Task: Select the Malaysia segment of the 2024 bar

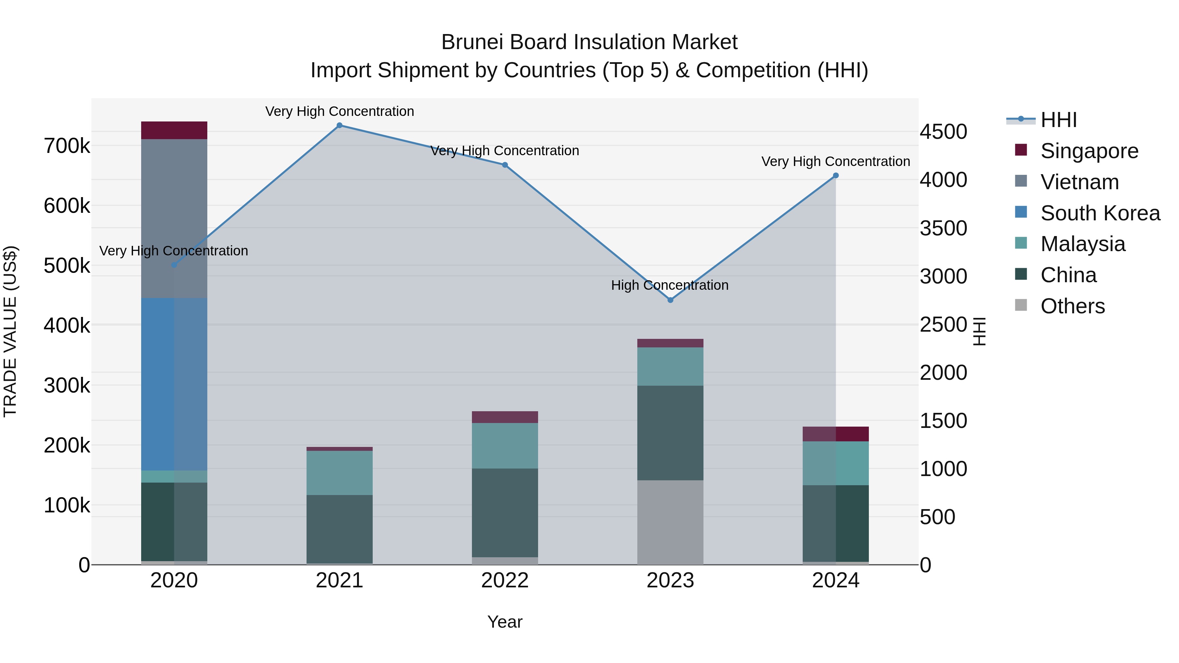Action: tap(836, 464)
